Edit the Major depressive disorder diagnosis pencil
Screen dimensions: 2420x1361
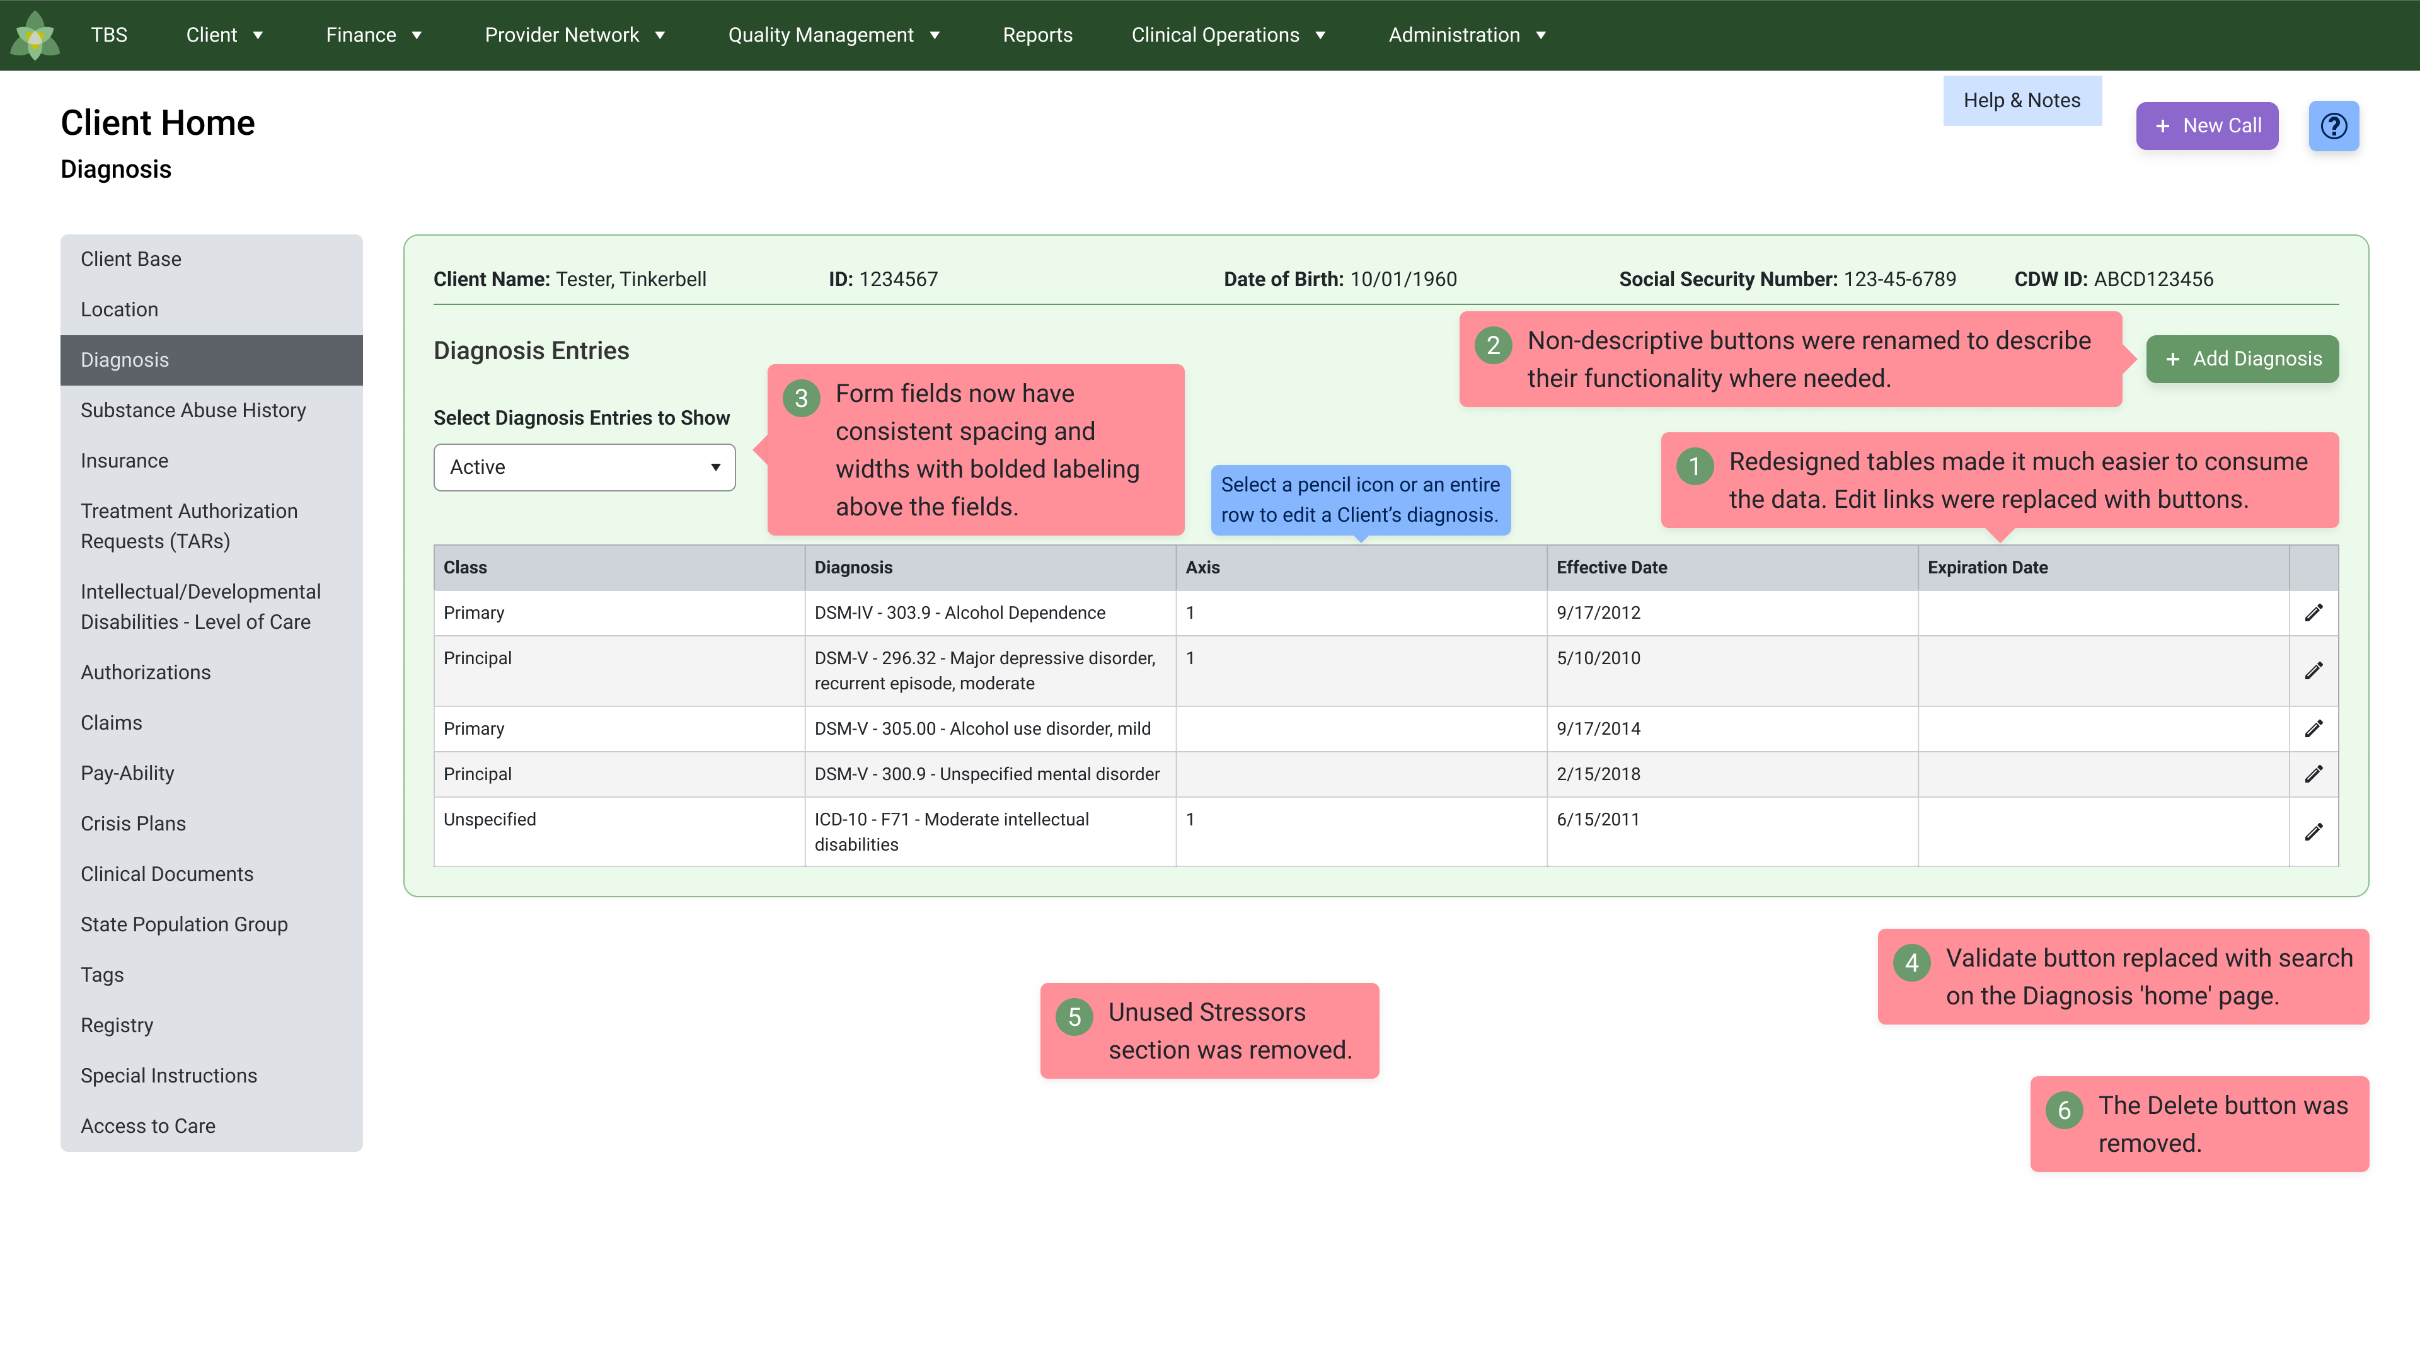pos(2314,670)
